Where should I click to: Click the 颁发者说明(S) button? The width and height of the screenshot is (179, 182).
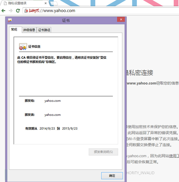103,152
